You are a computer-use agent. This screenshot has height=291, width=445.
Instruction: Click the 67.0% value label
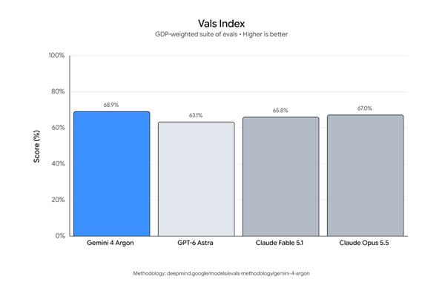click(365, 108)
